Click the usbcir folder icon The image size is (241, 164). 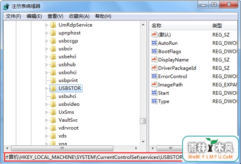(53, 49)
